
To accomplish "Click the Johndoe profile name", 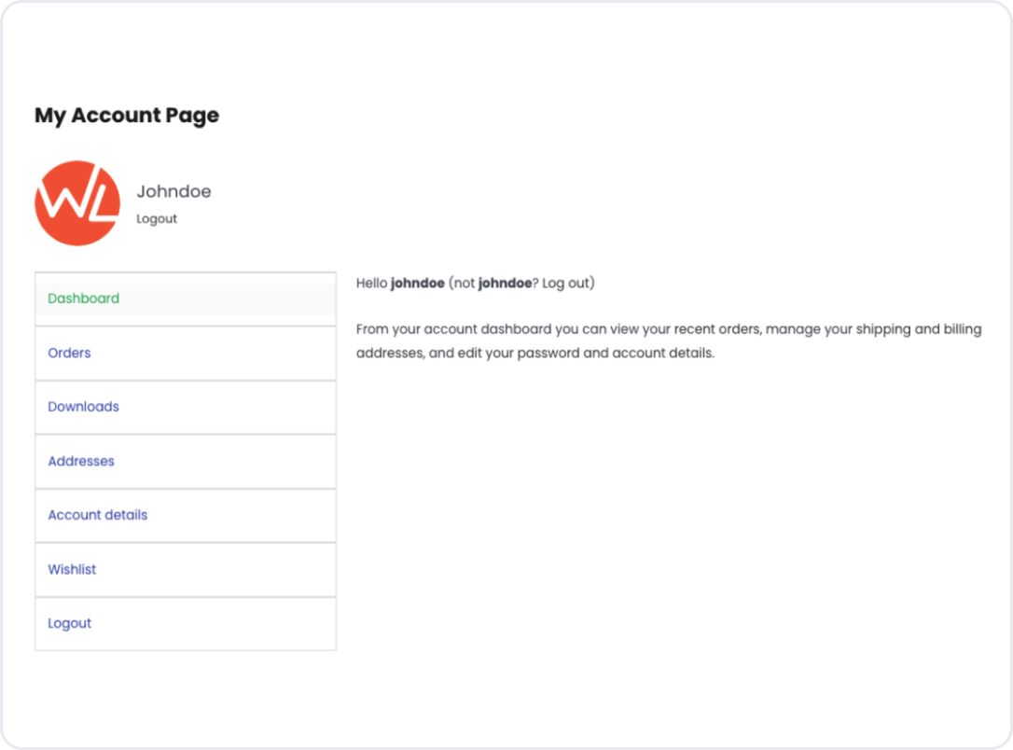I will [x=173, y=191].
